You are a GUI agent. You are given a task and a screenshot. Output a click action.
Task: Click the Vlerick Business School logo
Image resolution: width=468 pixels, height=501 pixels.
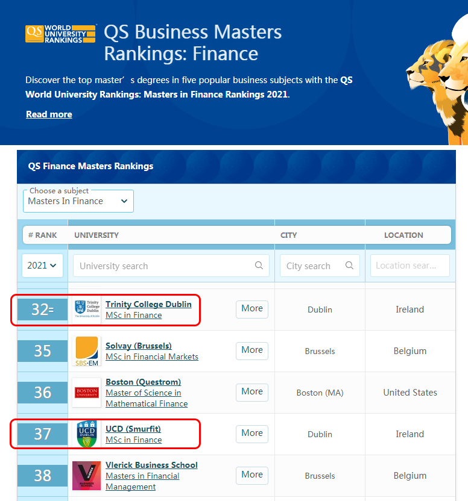point(86,476)
